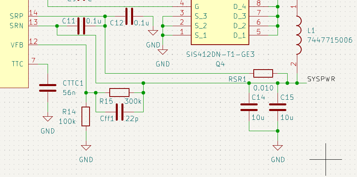The width and height of the screenshot is (357, 177).
Task: Select the 0.1u value of C12
Action: (x=142, y=23)
